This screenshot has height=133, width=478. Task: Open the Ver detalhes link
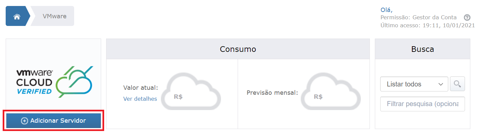pyautogui.click(x=140, y=99)
